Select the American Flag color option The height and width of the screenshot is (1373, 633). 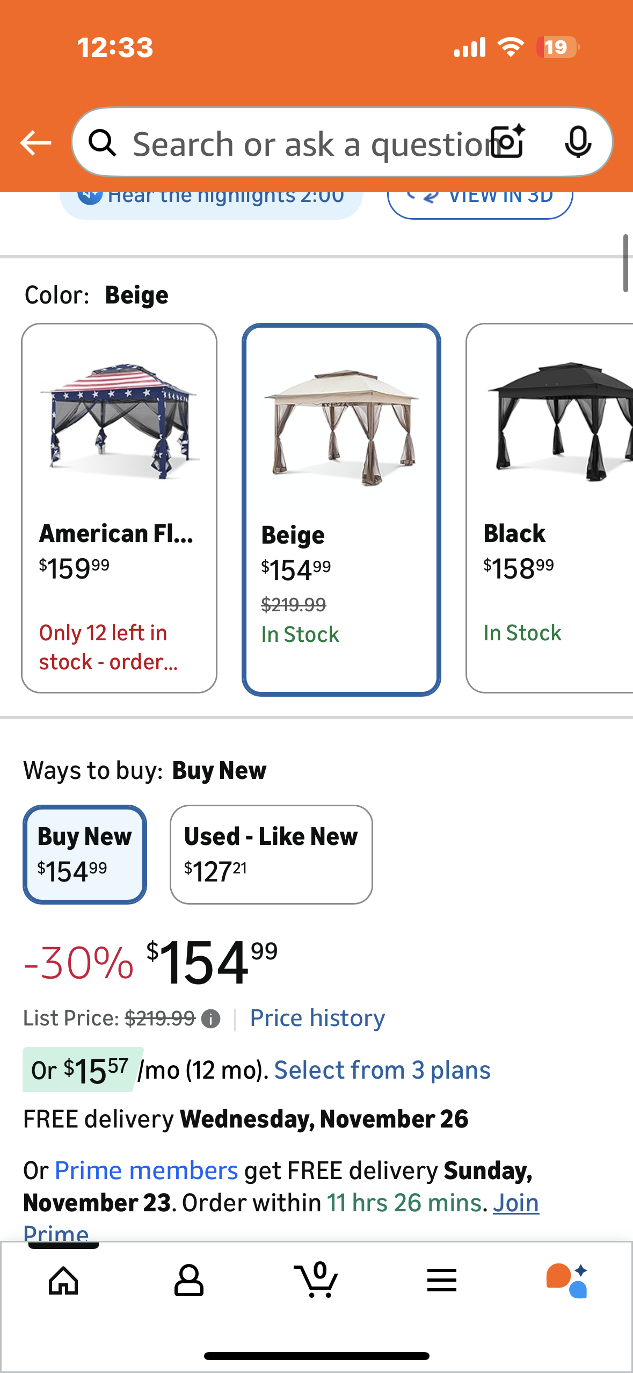pos(119,508)
